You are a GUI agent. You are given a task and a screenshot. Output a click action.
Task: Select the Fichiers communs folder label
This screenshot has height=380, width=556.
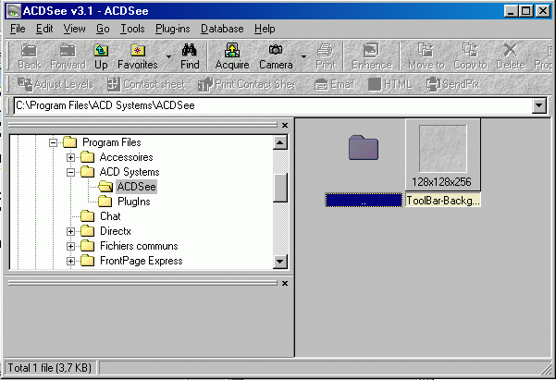(139, 246)
